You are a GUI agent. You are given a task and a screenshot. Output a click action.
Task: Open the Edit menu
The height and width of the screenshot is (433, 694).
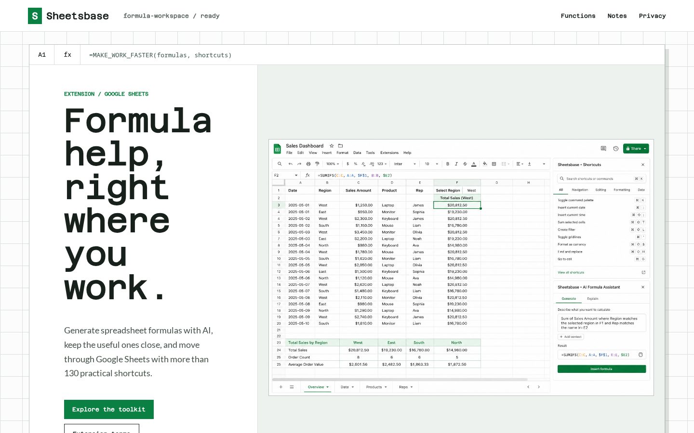(x=300, y=153)
